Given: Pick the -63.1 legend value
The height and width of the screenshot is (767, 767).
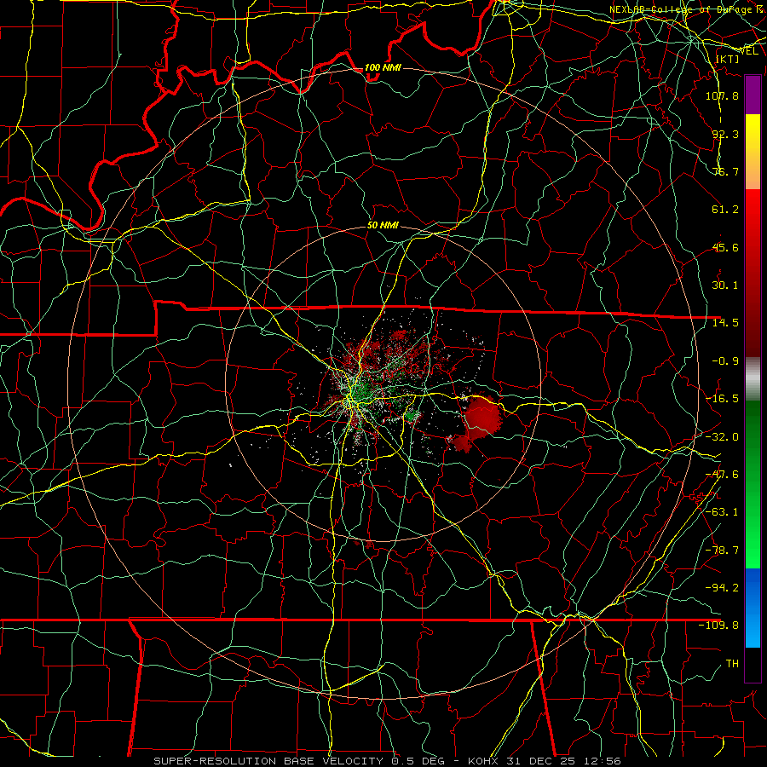Looking at the screenshot, I should (x=722, y=512).
